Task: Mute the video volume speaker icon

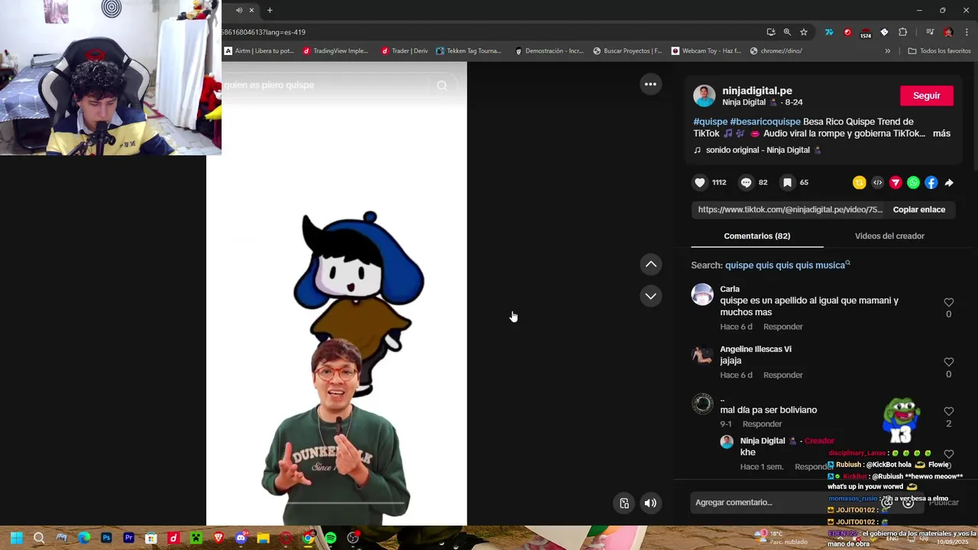Action: click(x=650, y=503)
